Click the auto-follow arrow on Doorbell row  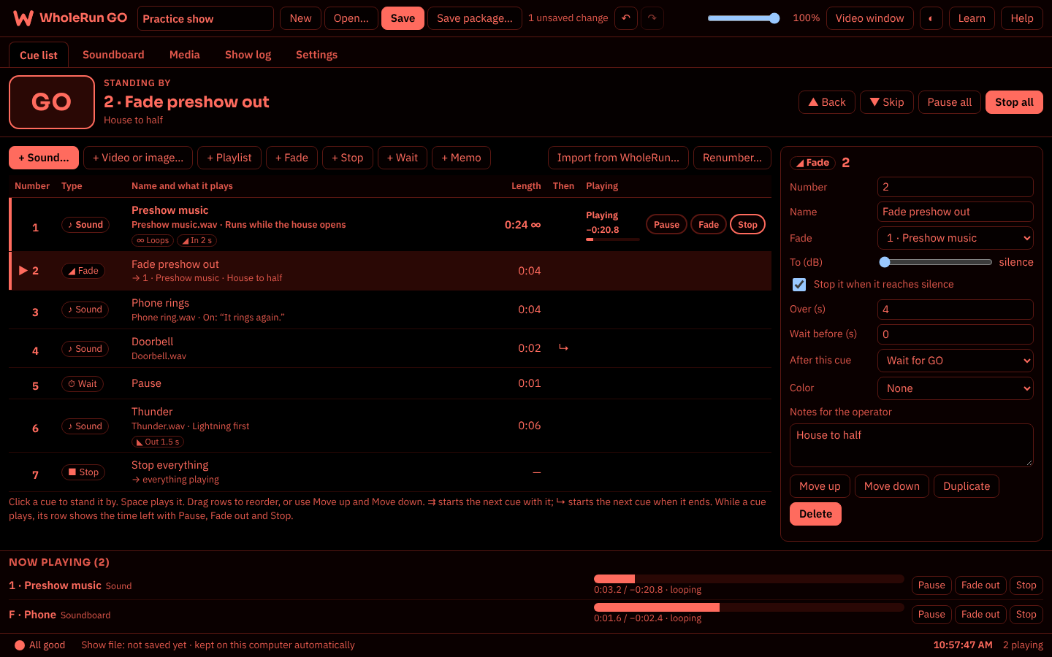[x=563, y=347]
